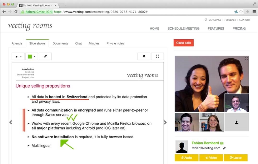Click Fabian Bernhard's profile avatar
Image resolution: width=258 pixels, height=164 pixels.
182,147
